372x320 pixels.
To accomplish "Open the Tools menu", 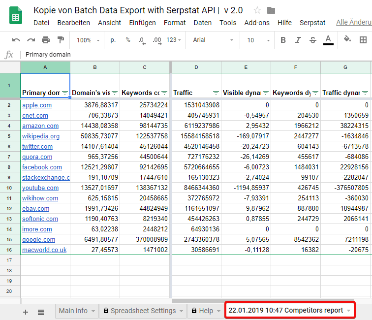I will (x=228, y=23).
